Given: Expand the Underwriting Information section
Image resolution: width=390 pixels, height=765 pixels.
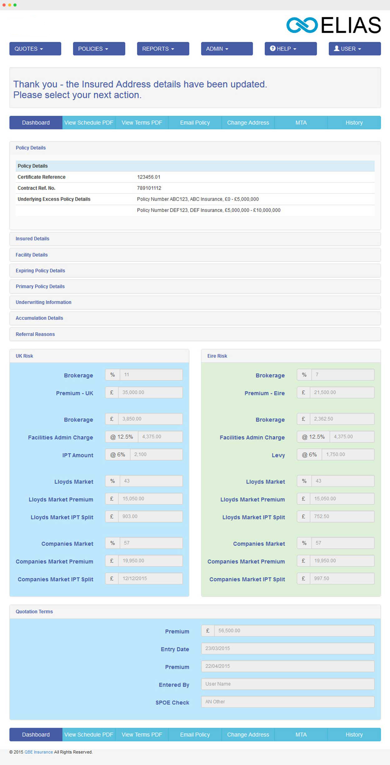Looking at the screenshot, I should tap(43, 302).
